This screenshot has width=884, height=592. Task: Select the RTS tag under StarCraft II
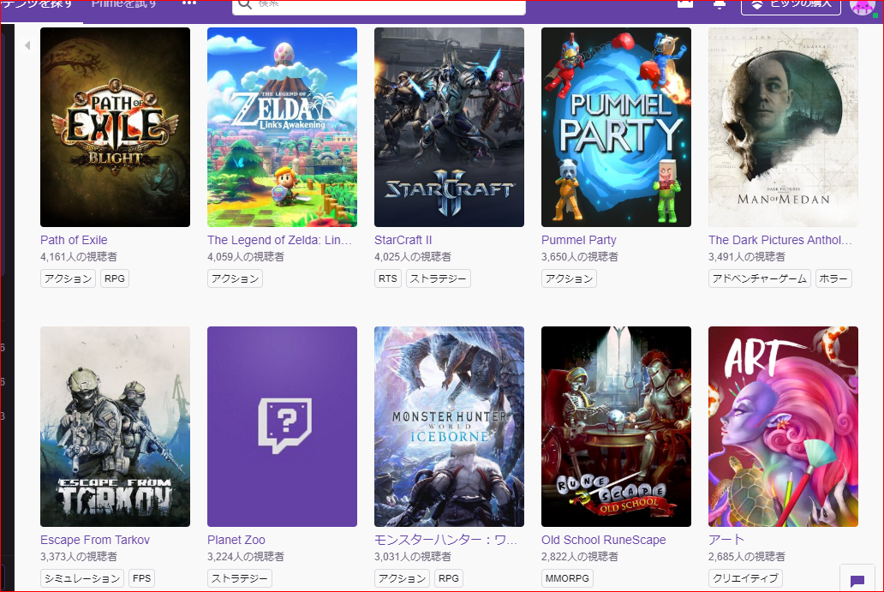388,278
